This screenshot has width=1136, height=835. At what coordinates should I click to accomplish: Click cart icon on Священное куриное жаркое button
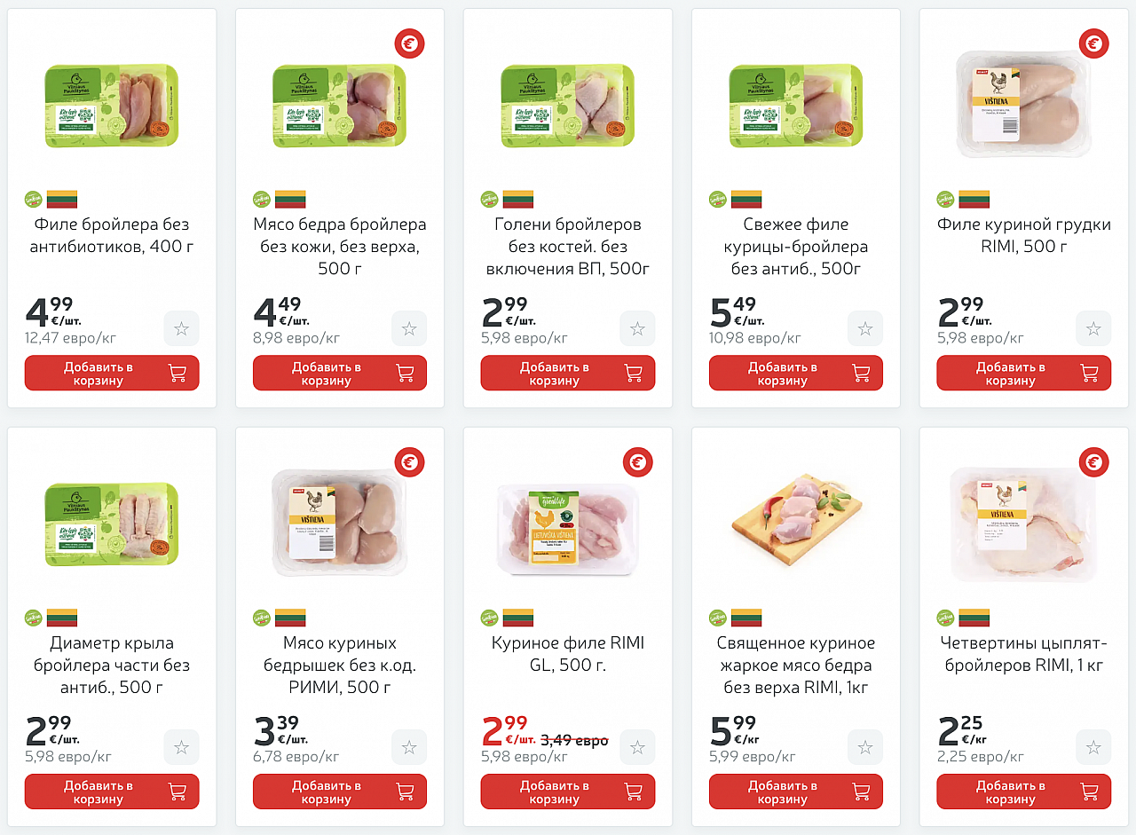tap(862, 792)
